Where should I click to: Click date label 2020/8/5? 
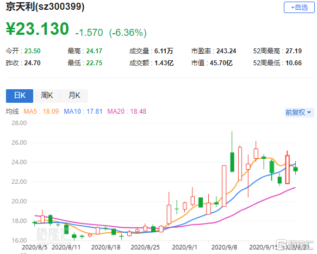click(35, 247)
